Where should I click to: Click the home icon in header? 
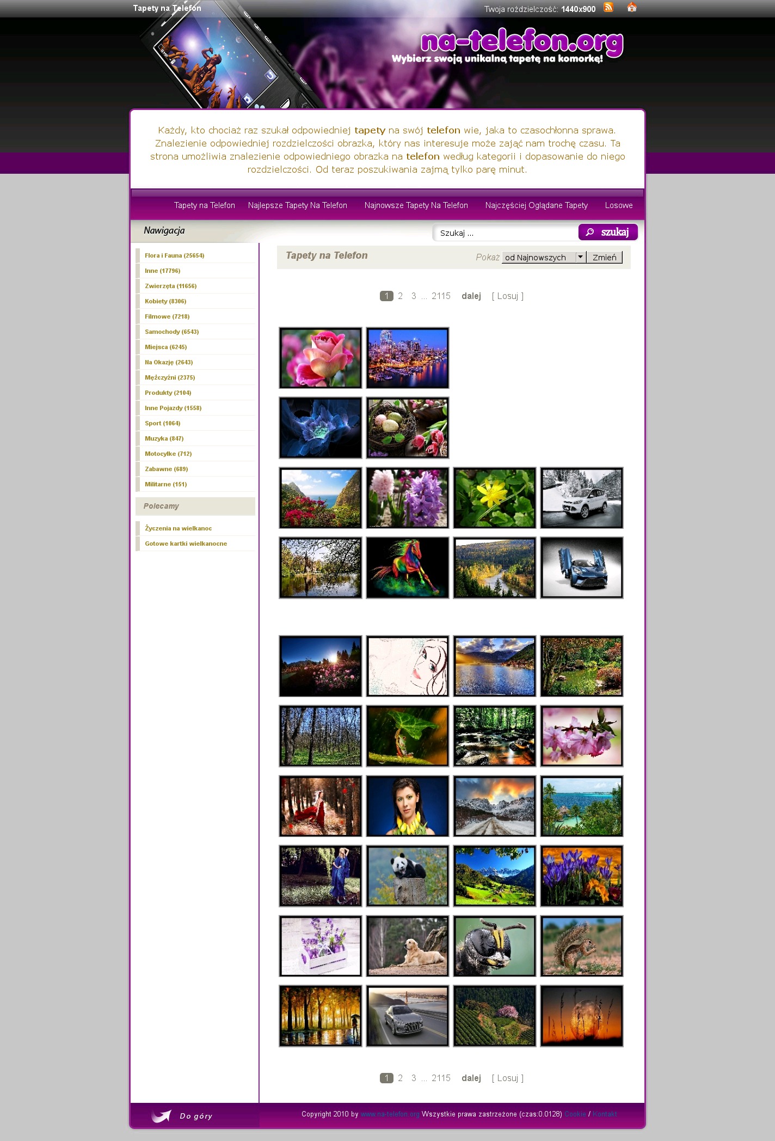631,8
